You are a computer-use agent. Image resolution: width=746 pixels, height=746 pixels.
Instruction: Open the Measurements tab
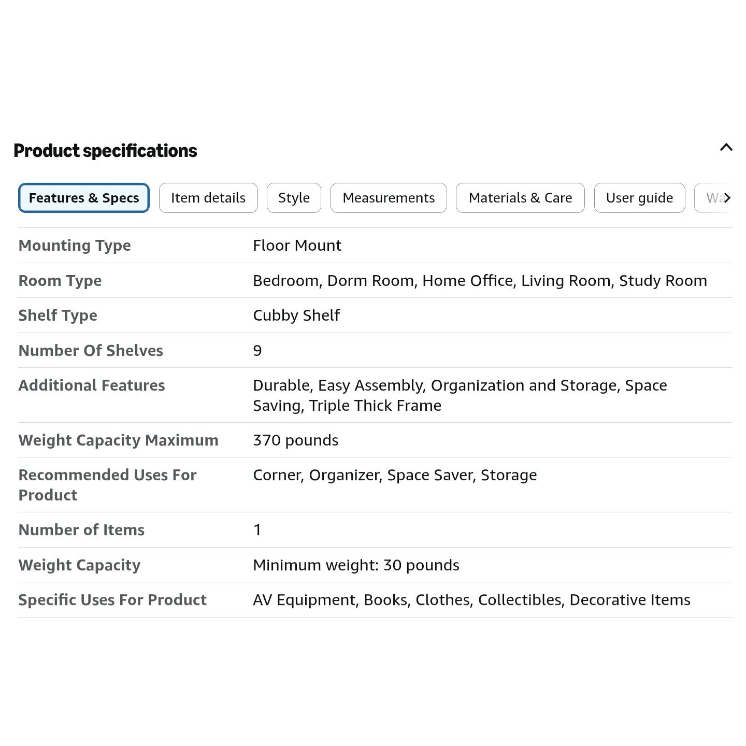(x=389, y=198)
